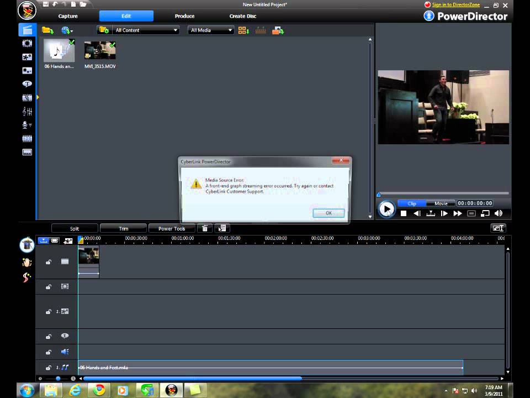Open the Chapter Room sidebar icon
This screenshot has width=530, height=398.
27,138
